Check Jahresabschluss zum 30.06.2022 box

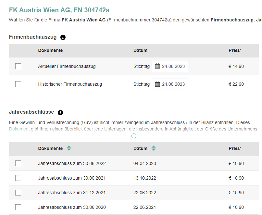(18, 163)
